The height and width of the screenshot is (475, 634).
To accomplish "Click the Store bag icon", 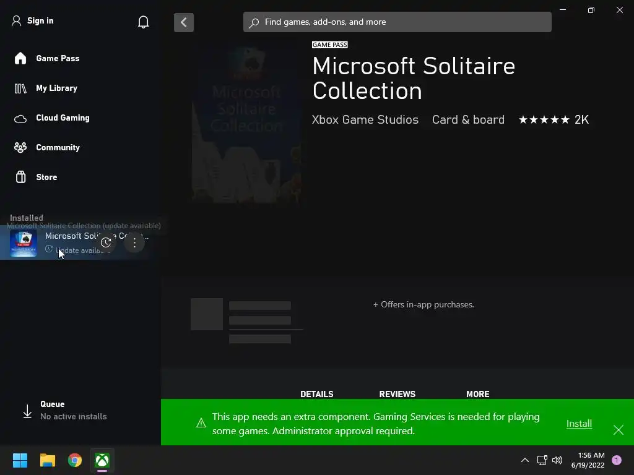I will point(20,177).
